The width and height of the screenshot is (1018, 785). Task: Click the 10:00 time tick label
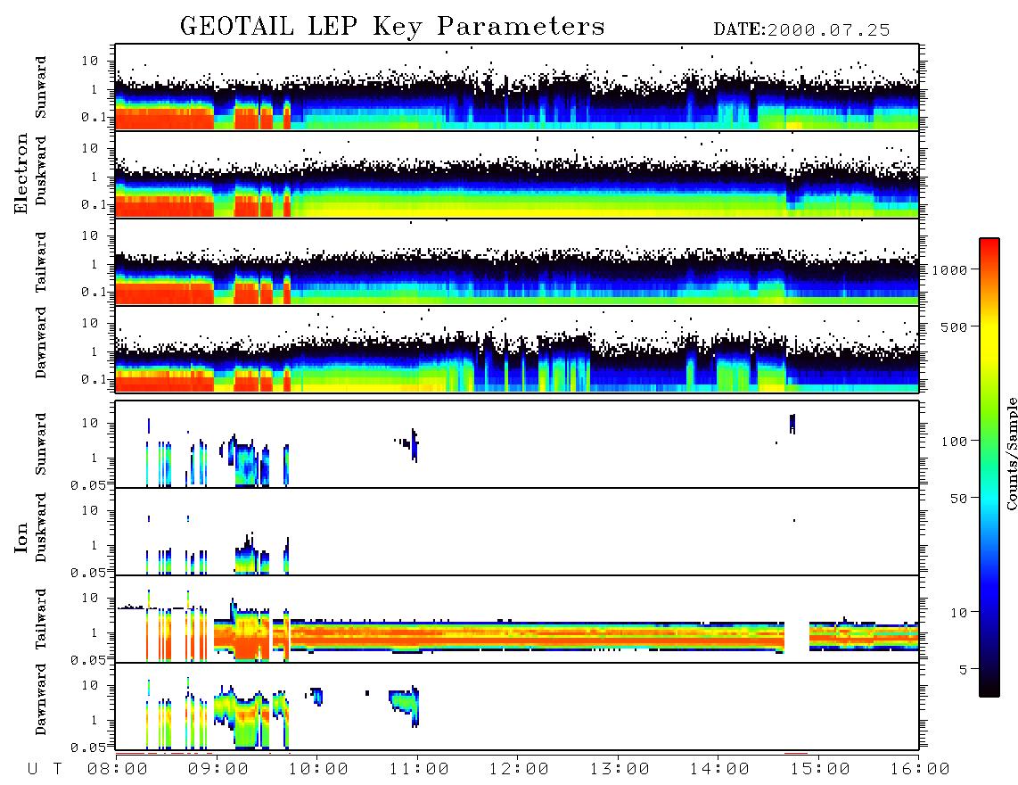[318, 770]
